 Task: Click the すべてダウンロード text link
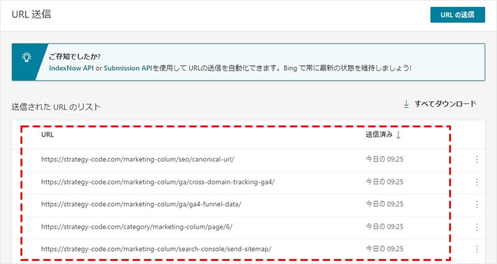(x=446, y=104)
